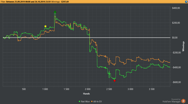Click the 3 500 hands axis label
Screen dimensions: 188x104
click(x=152, y=89)
